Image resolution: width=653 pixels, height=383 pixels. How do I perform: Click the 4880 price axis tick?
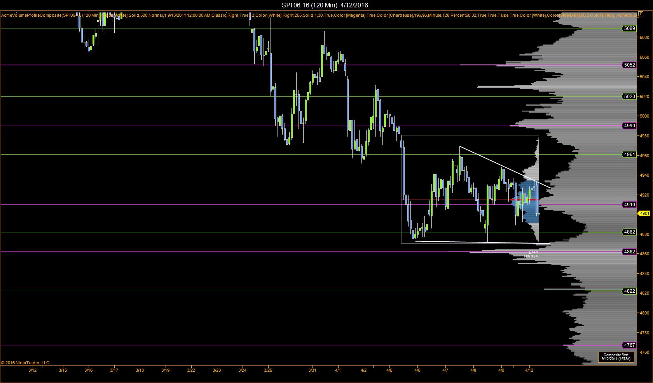point(644,234)
